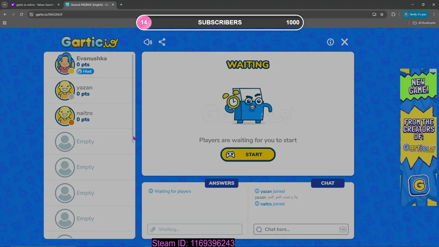Open the apps grid icon in bookmarks bar
Viewport: 439px width, 247px height.
click(4, 23)
